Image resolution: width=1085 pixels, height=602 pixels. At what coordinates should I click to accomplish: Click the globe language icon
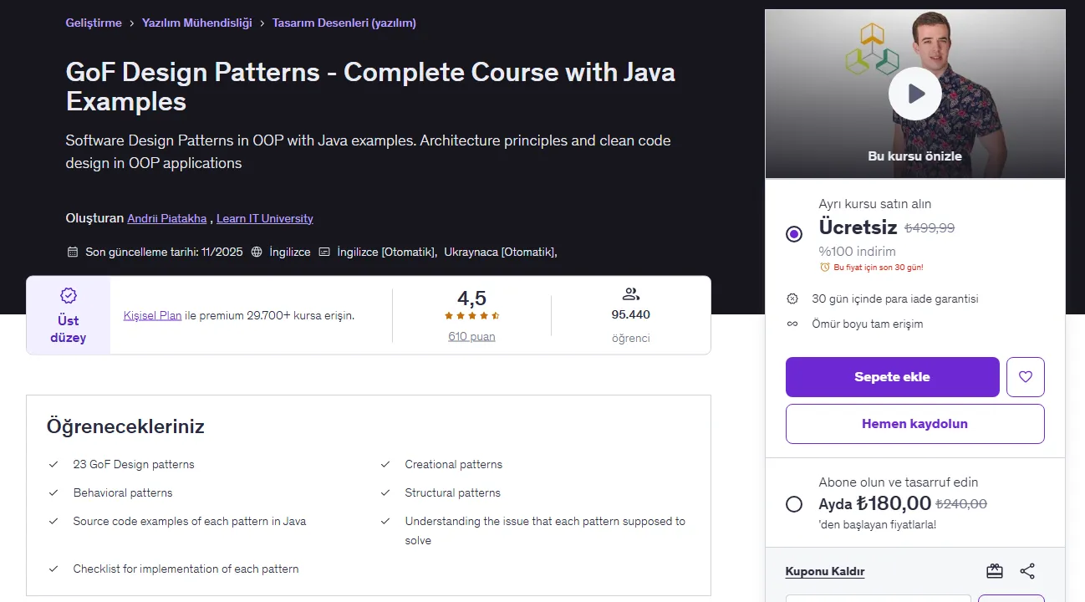(257, 252)
